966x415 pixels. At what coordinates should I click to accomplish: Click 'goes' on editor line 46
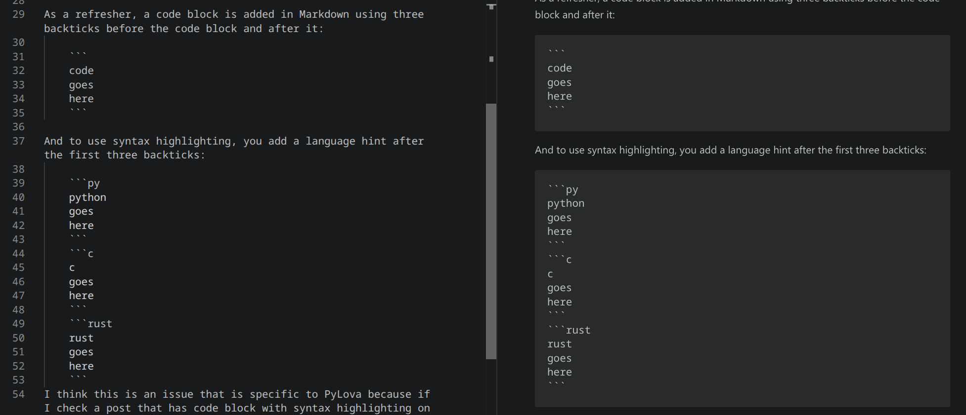[81, 282]
